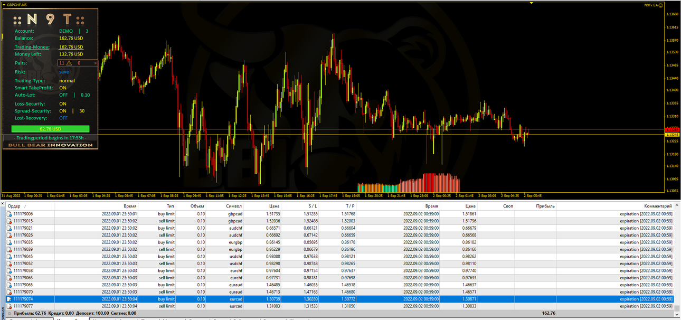This screenshot has width=681, height=320.
Task: Click the order icon for 111179063
Action: click(9, 278)
